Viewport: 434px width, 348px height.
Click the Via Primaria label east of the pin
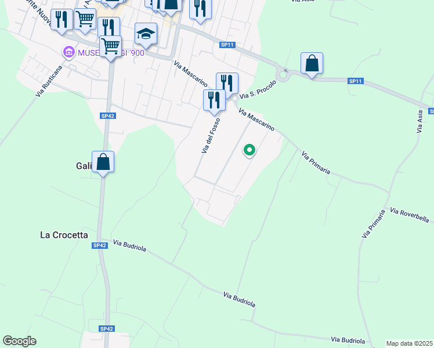pyautogui.click(x=316, y=162)
